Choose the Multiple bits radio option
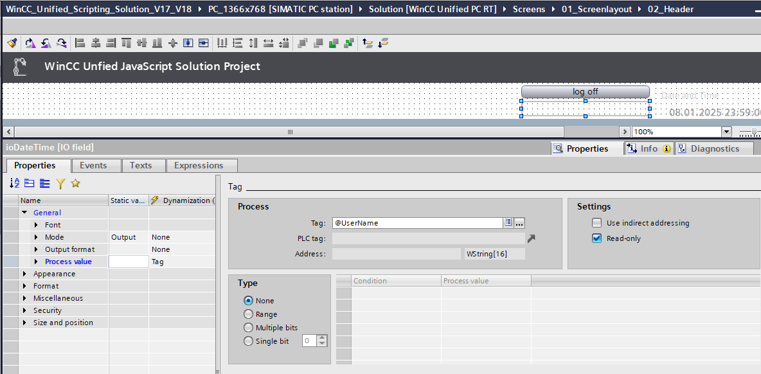The height and width of the screenshot is (374, 761). tap(248, 328)
